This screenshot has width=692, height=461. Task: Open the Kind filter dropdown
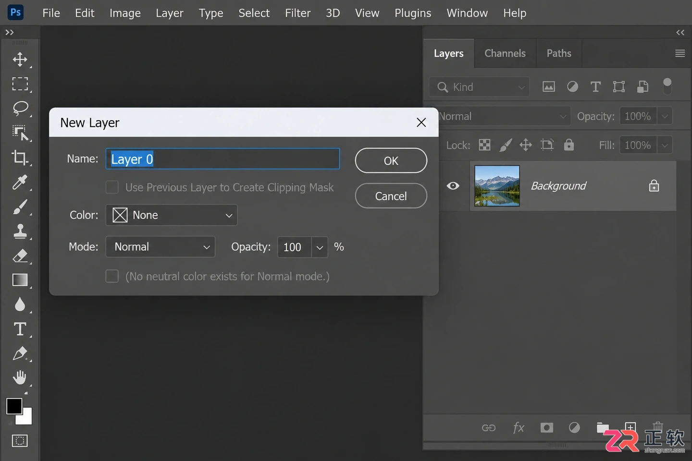pyautogui.click(x=480, y=87)
